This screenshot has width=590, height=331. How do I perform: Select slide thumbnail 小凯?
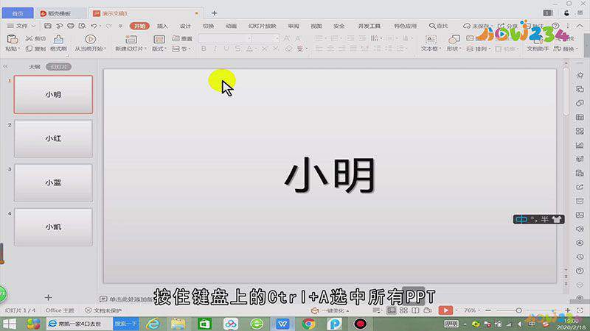click(53, 227)
